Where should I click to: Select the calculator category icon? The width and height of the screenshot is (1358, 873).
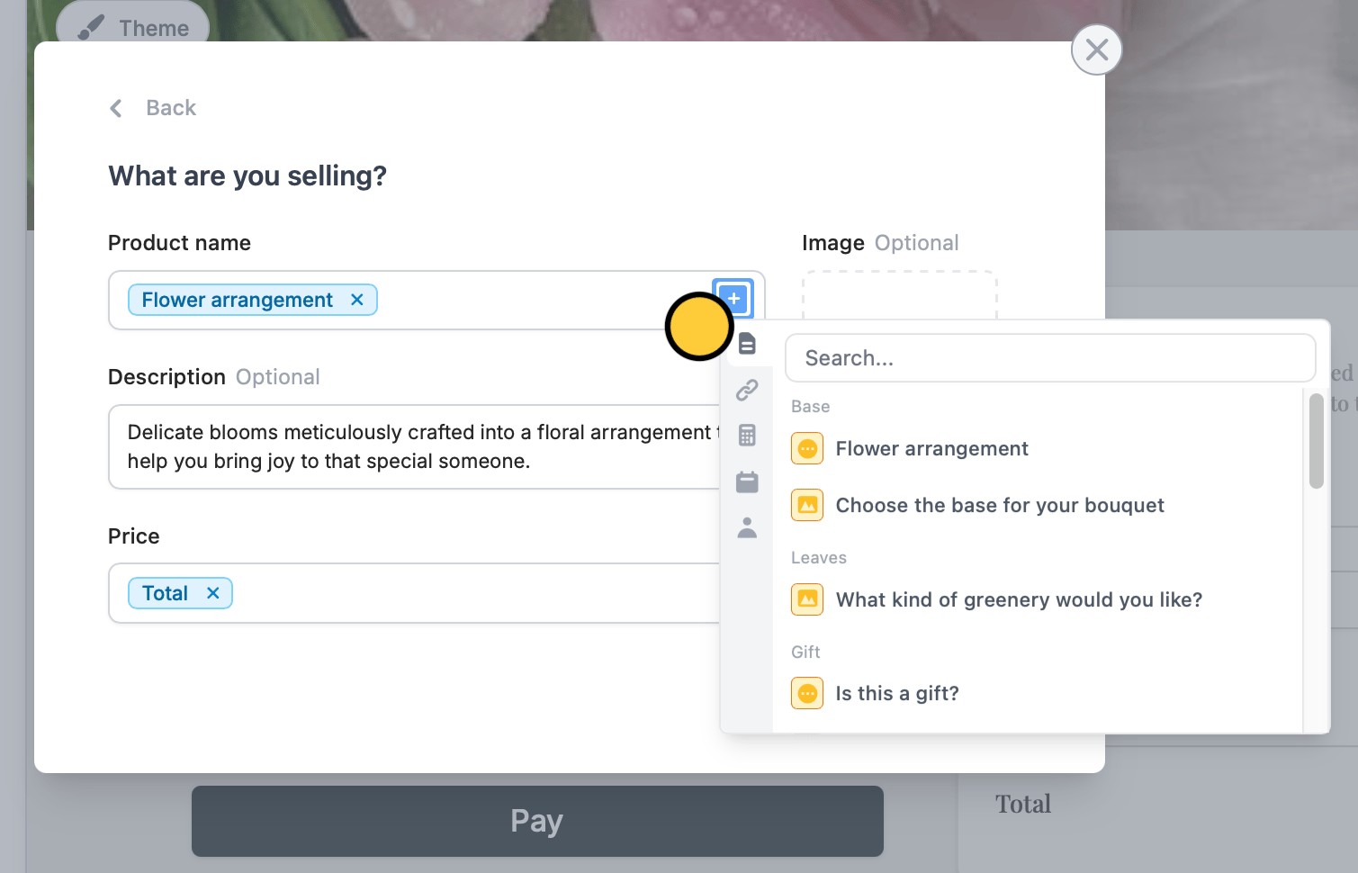pos(747,436)
